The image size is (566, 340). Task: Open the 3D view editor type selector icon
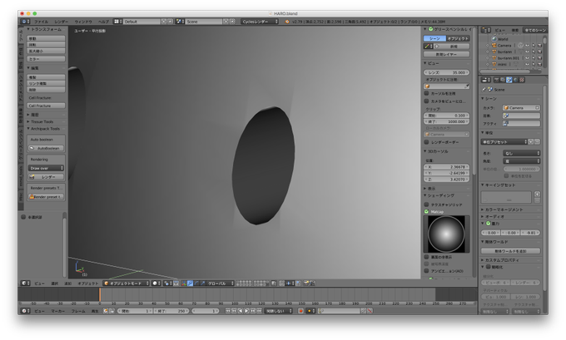(x=25, y=283)
